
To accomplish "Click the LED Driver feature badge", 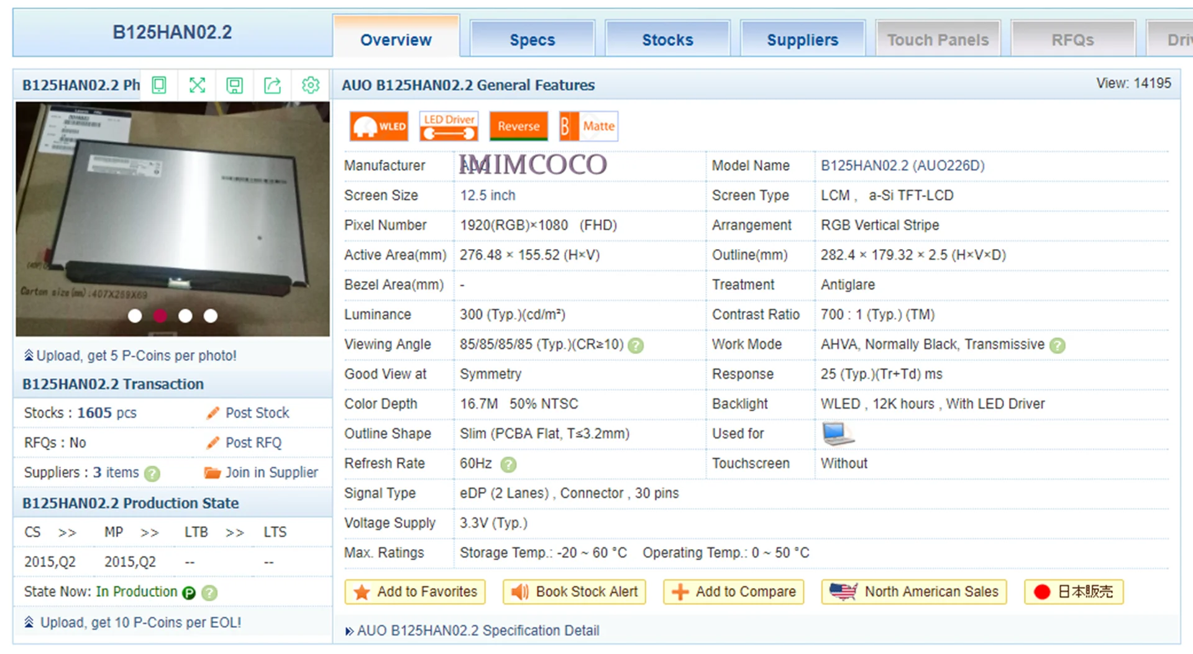I will coord(449,126).
